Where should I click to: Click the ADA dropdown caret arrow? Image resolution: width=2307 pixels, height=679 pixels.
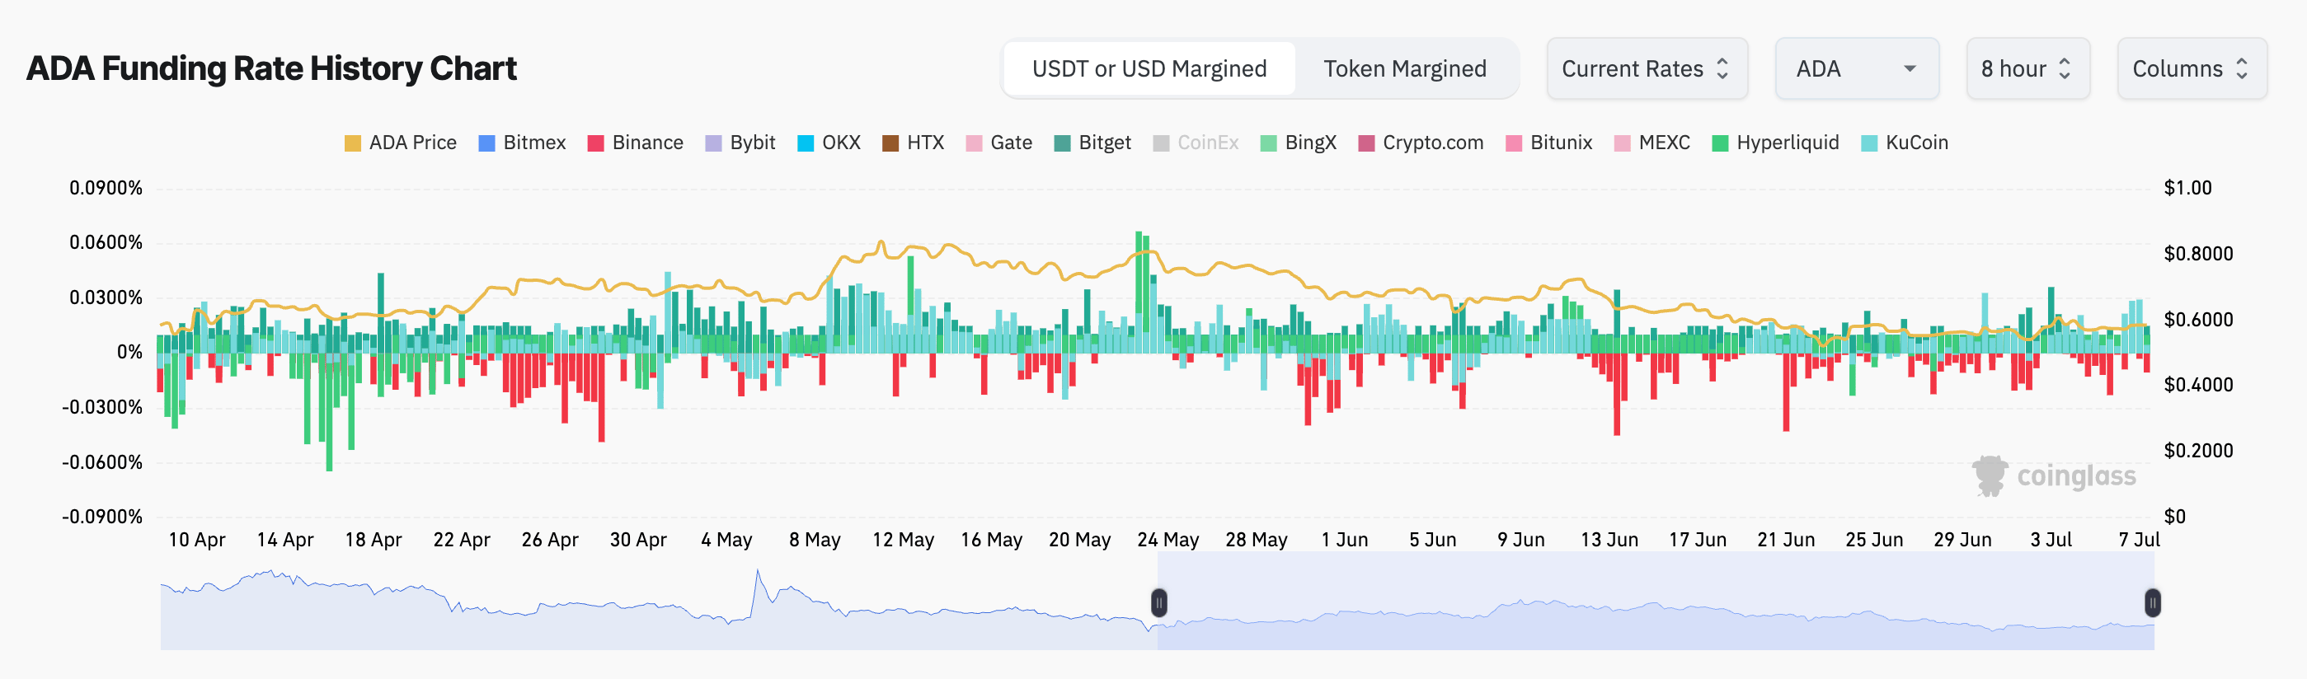1910,69
